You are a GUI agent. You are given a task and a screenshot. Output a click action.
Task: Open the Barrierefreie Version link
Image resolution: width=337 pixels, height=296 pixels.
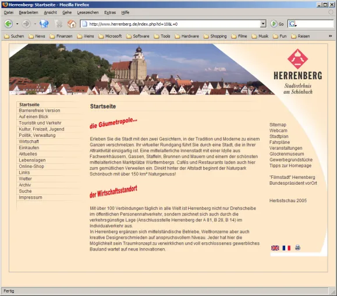(40, 111)
